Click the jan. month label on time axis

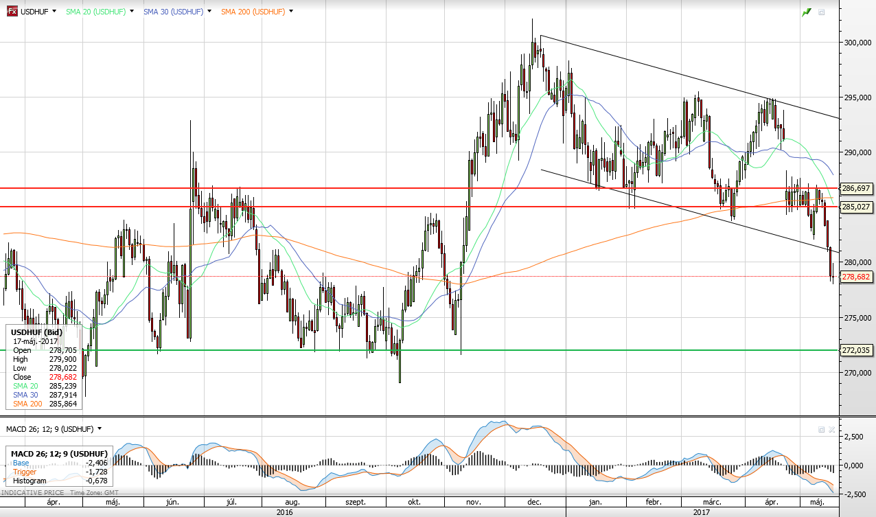tap(595, 502)
